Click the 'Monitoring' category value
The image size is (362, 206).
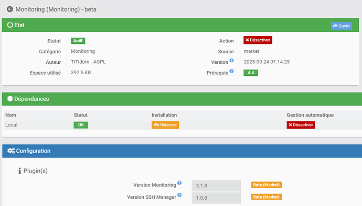tap(83, 51)
